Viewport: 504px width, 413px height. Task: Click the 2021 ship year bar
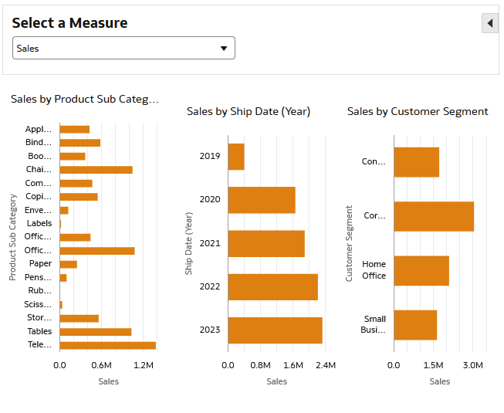[266, 243]
